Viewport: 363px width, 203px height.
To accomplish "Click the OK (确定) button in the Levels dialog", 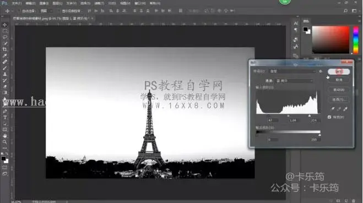I will (x=339, y=72).
